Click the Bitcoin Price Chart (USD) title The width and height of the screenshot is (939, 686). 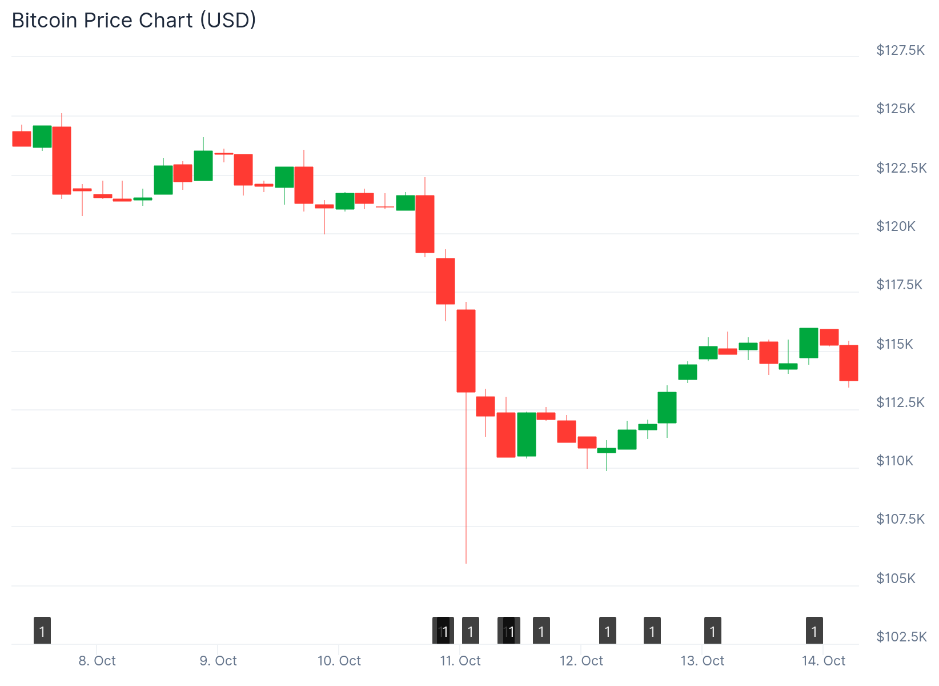[134, 21]
